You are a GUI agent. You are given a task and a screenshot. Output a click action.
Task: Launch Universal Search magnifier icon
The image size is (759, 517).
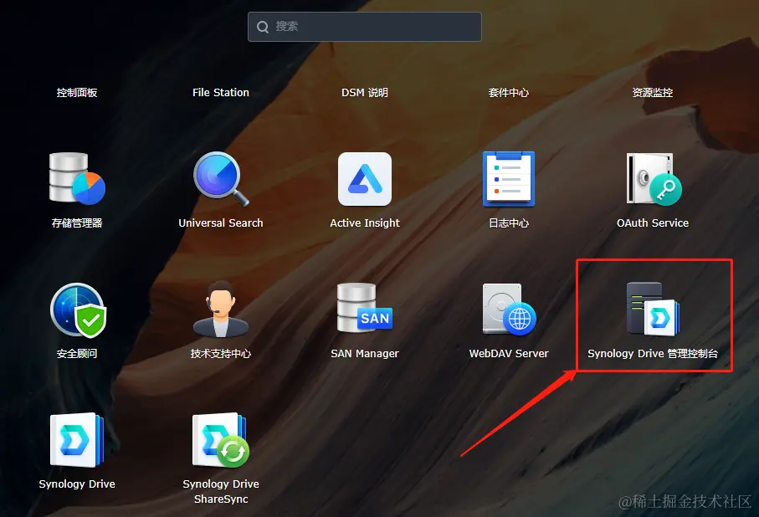[221, 179]
